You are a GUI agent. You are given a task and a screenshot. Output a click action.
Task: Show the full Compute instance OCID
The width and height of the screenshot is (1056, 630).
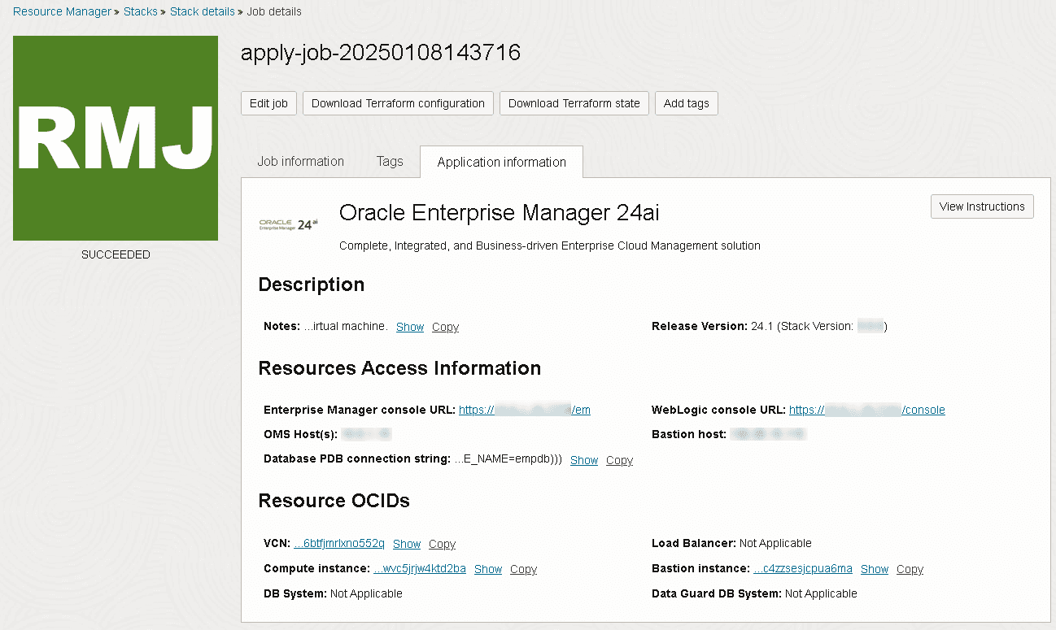488,569
